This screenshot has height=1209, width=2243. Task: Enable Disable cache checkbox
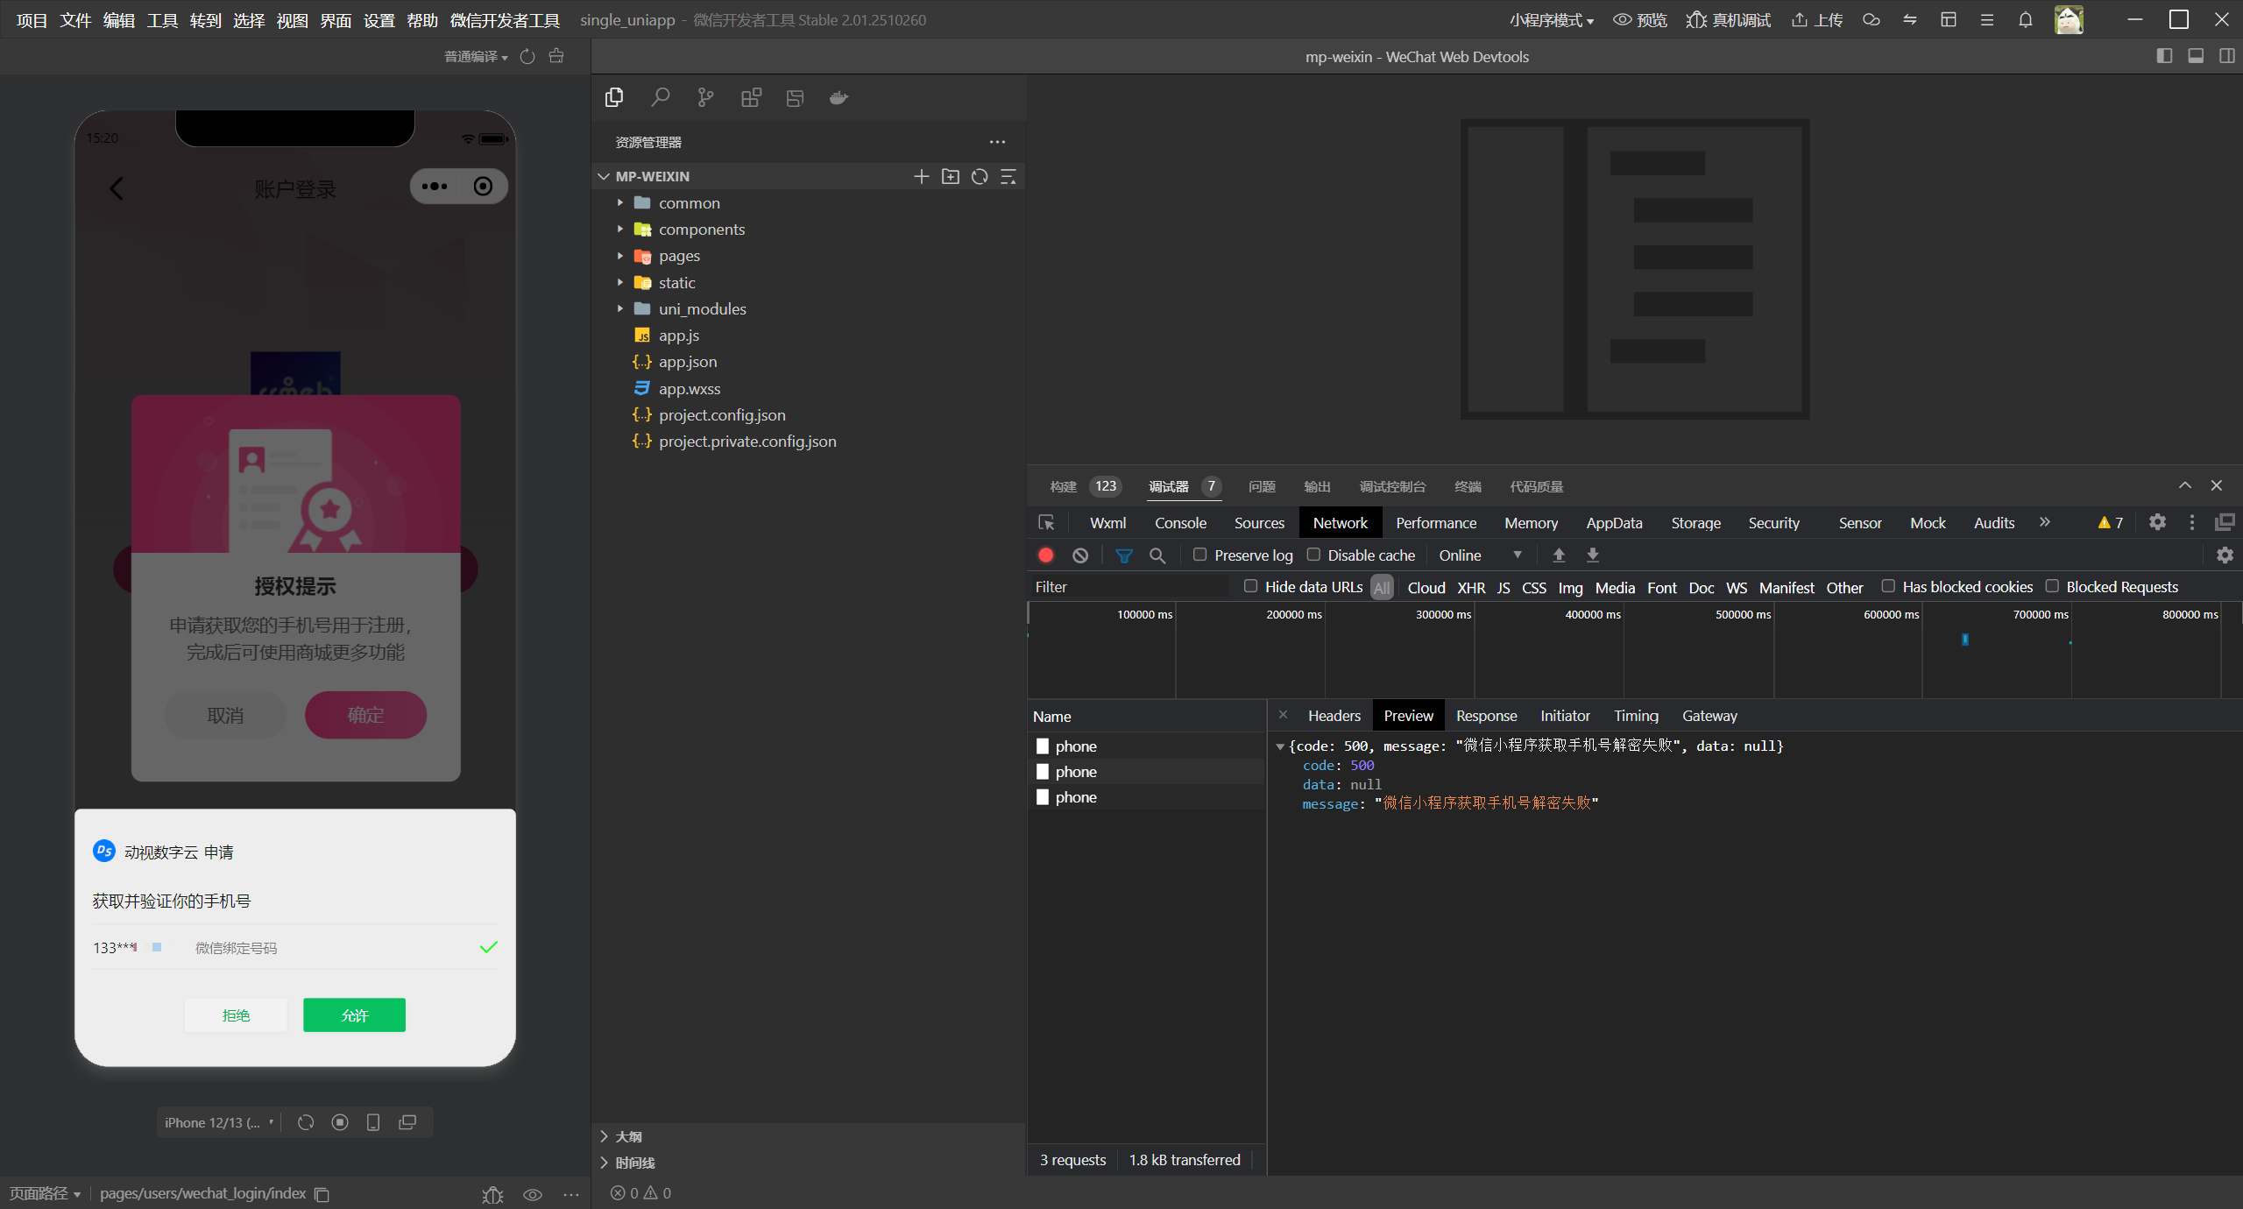pos(1313,555)
